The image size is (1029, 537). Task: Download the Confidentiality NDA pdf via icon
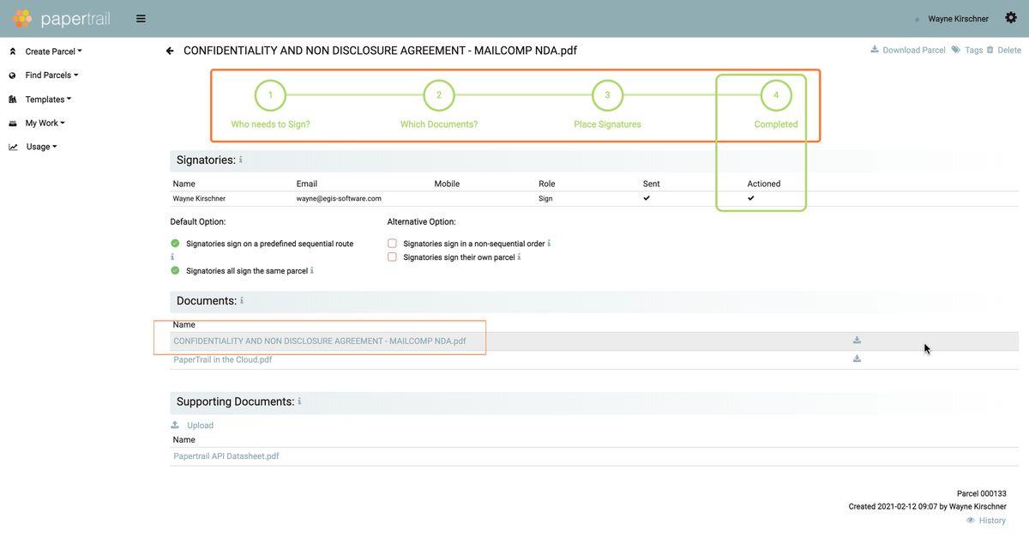[857, 341]
